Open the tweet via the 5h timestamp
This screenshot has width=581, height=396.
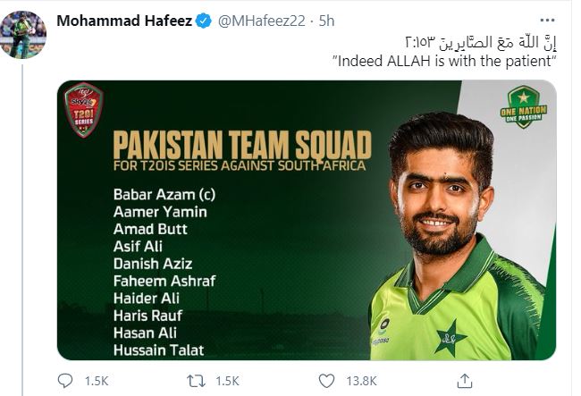(x=325, y=21)
